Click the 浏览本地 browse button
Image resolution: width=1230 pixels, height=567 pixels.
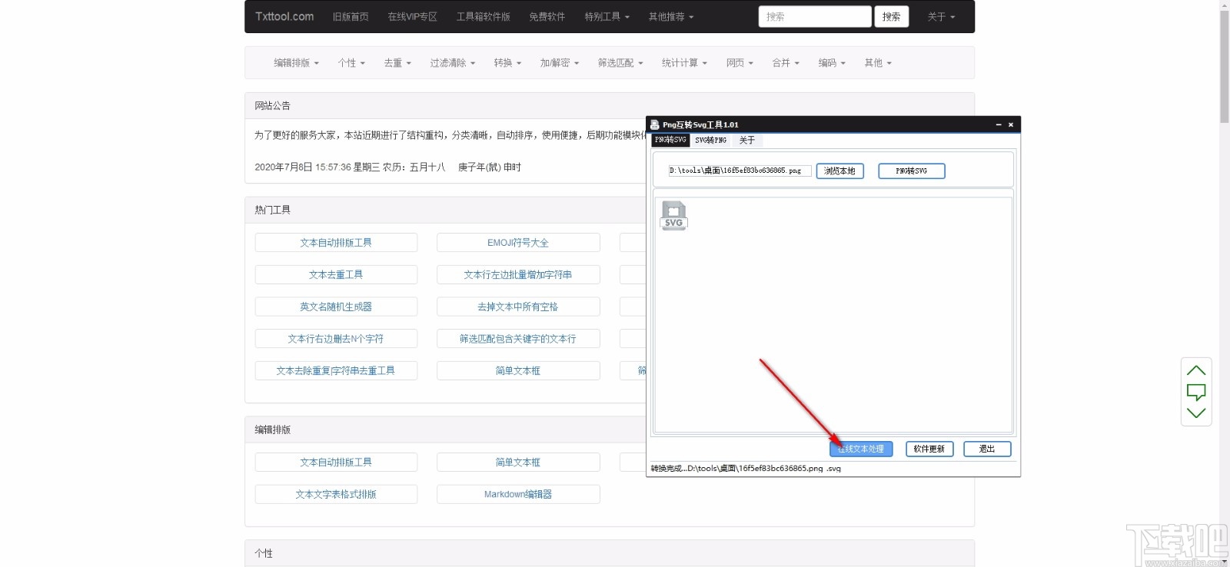pyautogui.click(x=839, y=171)
